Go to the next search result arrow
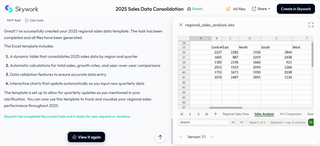Viewport: 320px width, 146px height. [x=242, y=122]
